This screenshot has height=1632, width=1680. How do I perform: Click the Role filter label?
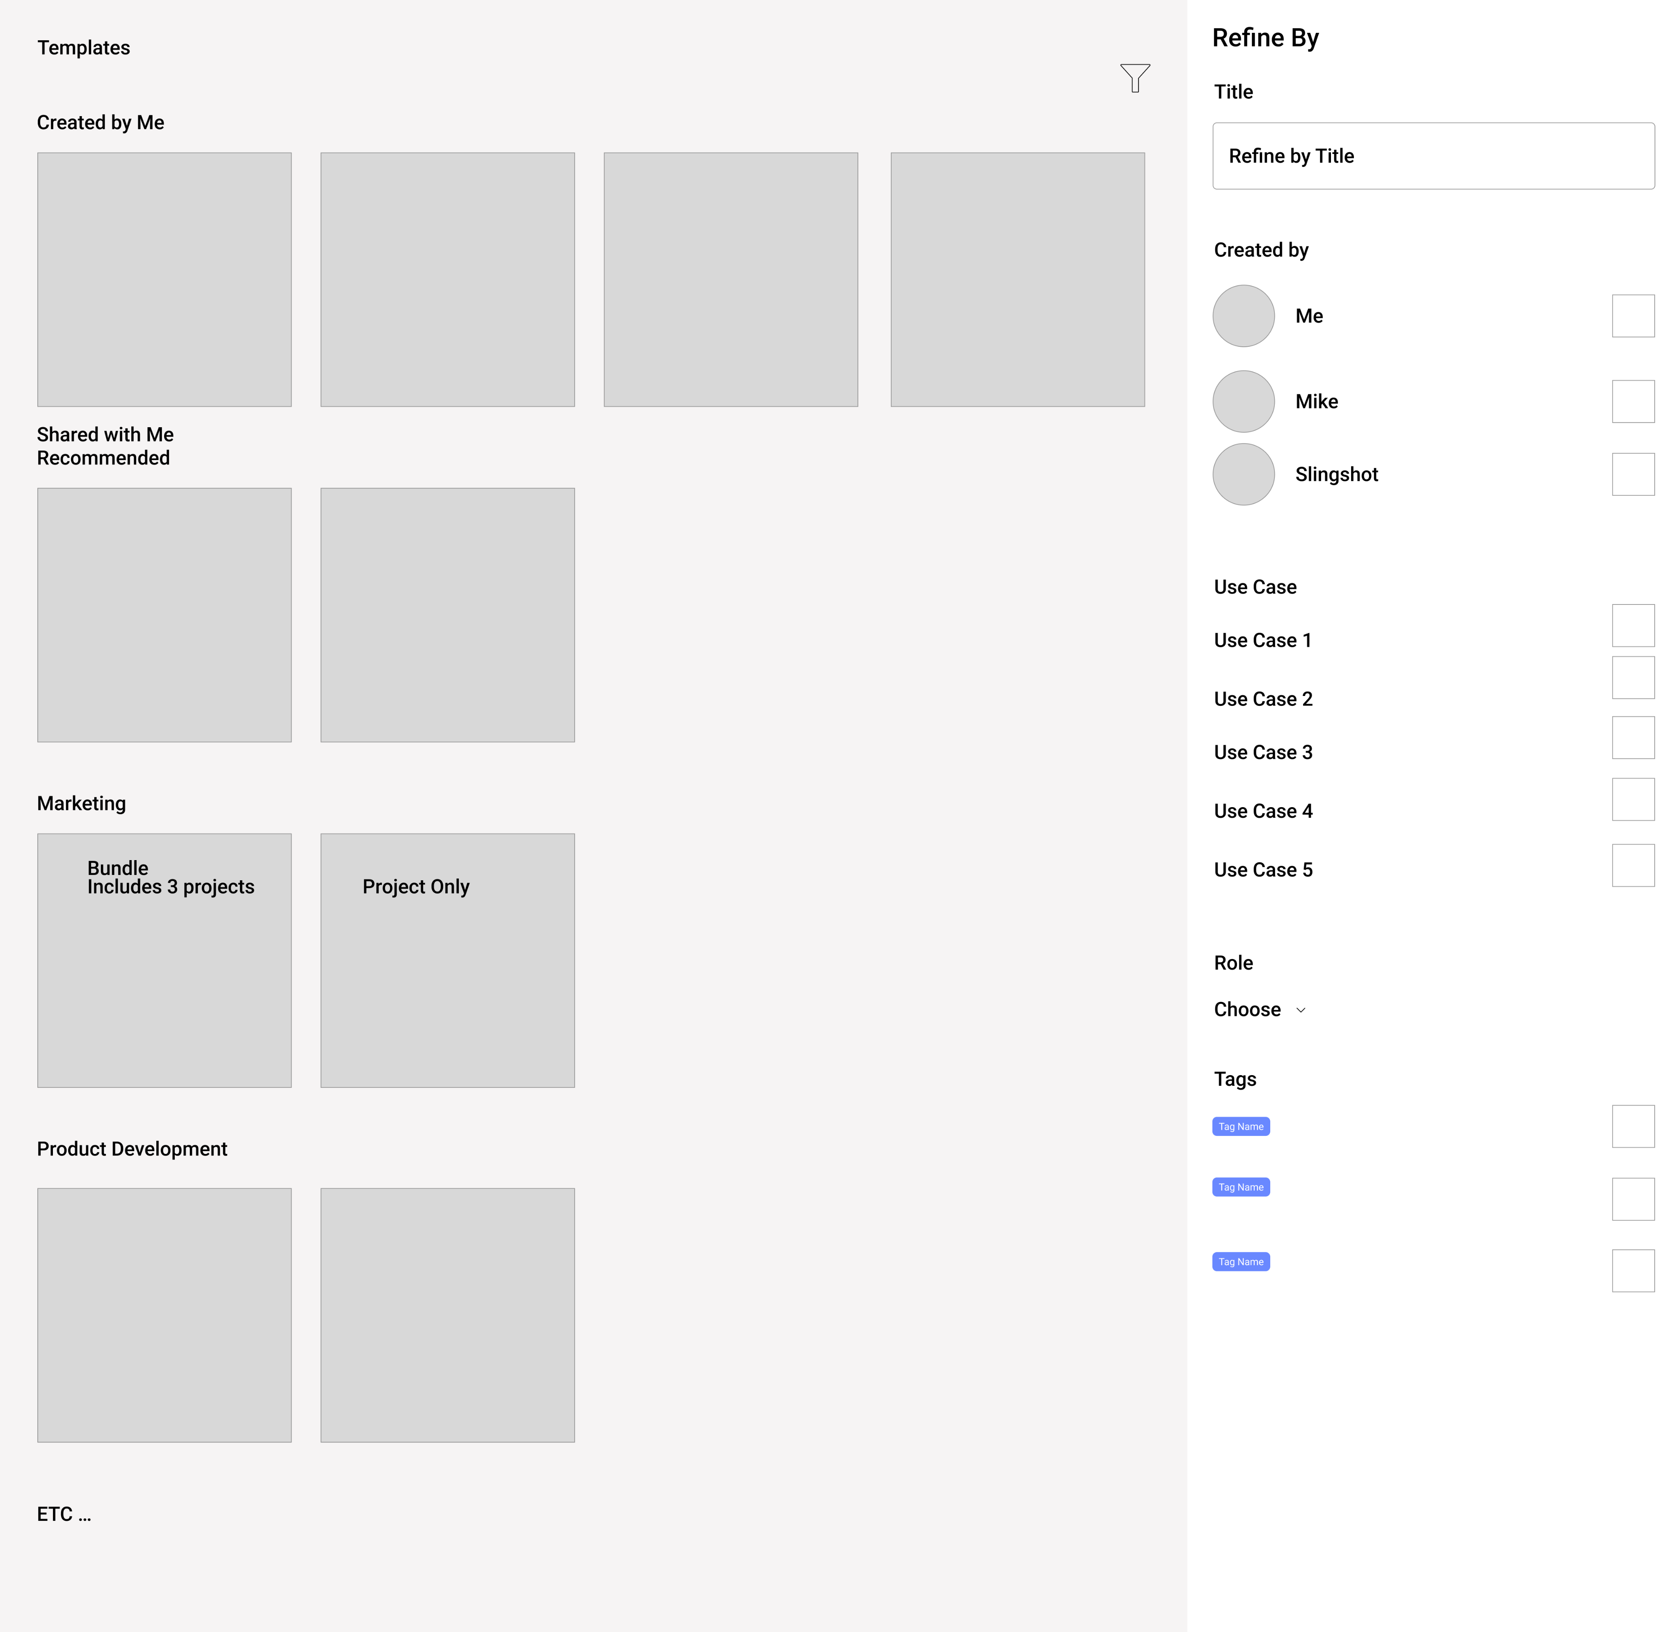click(1233, 962)
